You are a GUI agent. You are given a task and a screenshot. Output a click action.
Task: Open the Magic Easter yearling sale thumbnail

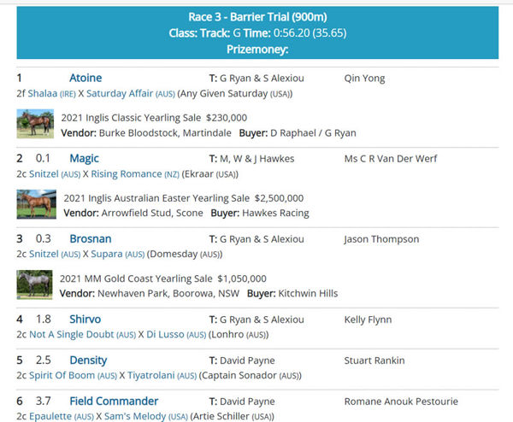(35, 205)
